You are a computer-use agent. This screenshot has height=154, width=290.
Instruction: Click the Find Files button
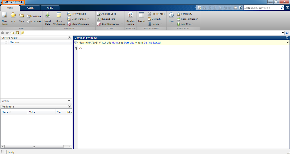tap(34, 16)
